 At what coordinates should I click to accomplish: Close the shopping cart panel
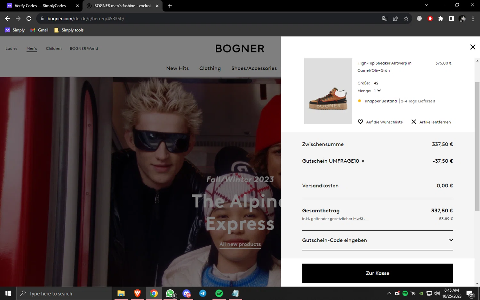pyautogui.click(x=473, y=47)
